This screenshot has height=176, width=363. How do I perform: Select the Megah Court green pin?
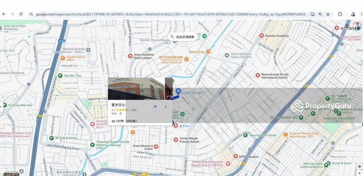[182, 114]
